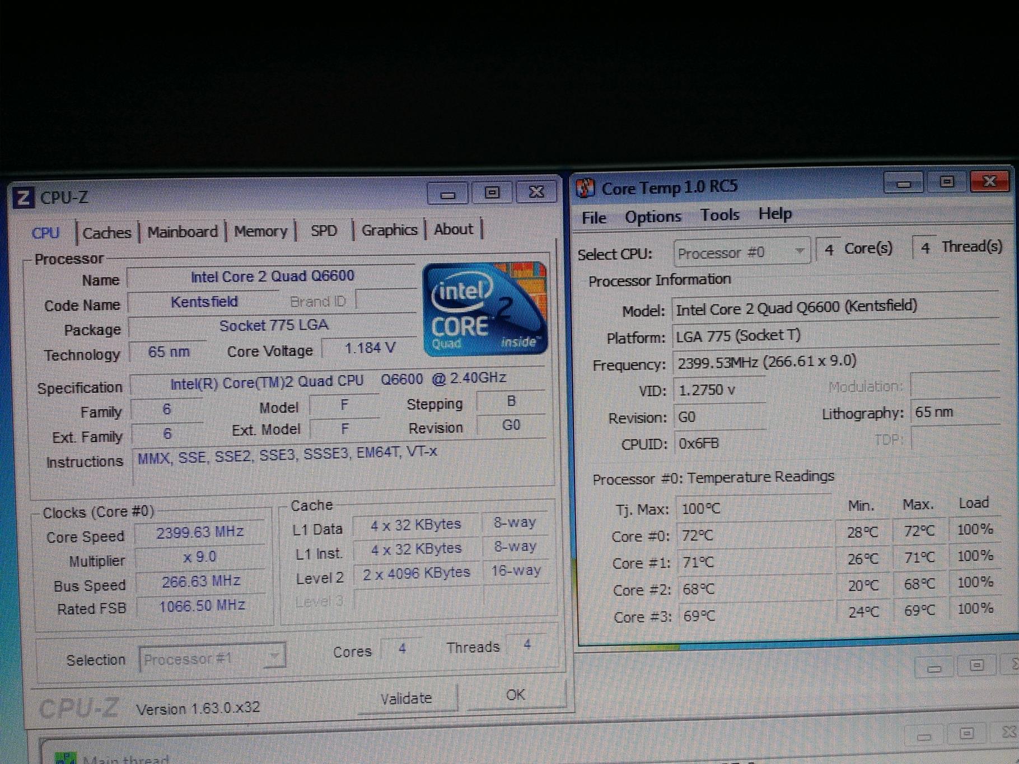Maximize the CPU-Z window
The width and height of the screenshot is (1019, 764).
(x=492, y=193)
